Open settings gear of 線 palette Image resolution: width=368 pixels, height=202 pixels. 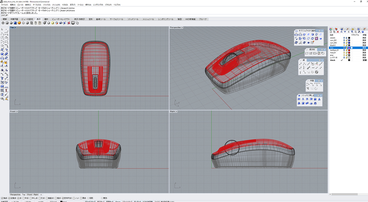pos(319,60)
